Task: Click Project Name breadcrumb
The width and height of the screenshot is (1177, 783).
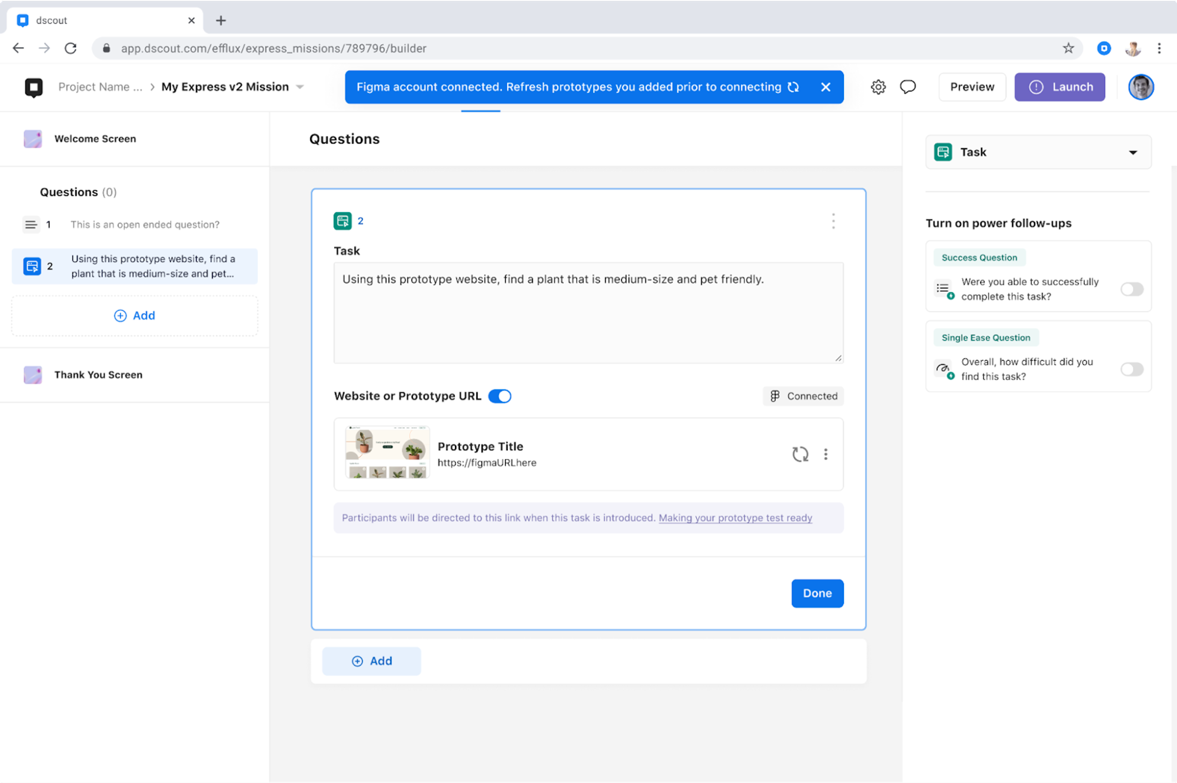Action: pyautogui.click(x=100, y=87)
